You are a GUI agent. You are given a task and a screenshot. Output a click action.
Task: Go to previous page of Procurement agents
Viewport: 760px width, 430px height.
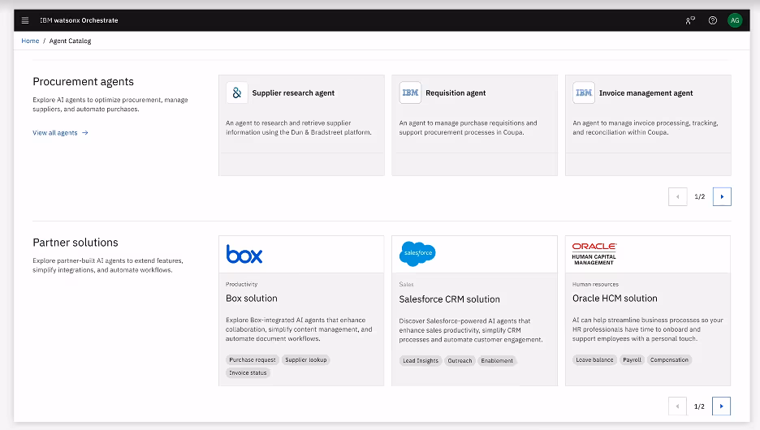677,196
